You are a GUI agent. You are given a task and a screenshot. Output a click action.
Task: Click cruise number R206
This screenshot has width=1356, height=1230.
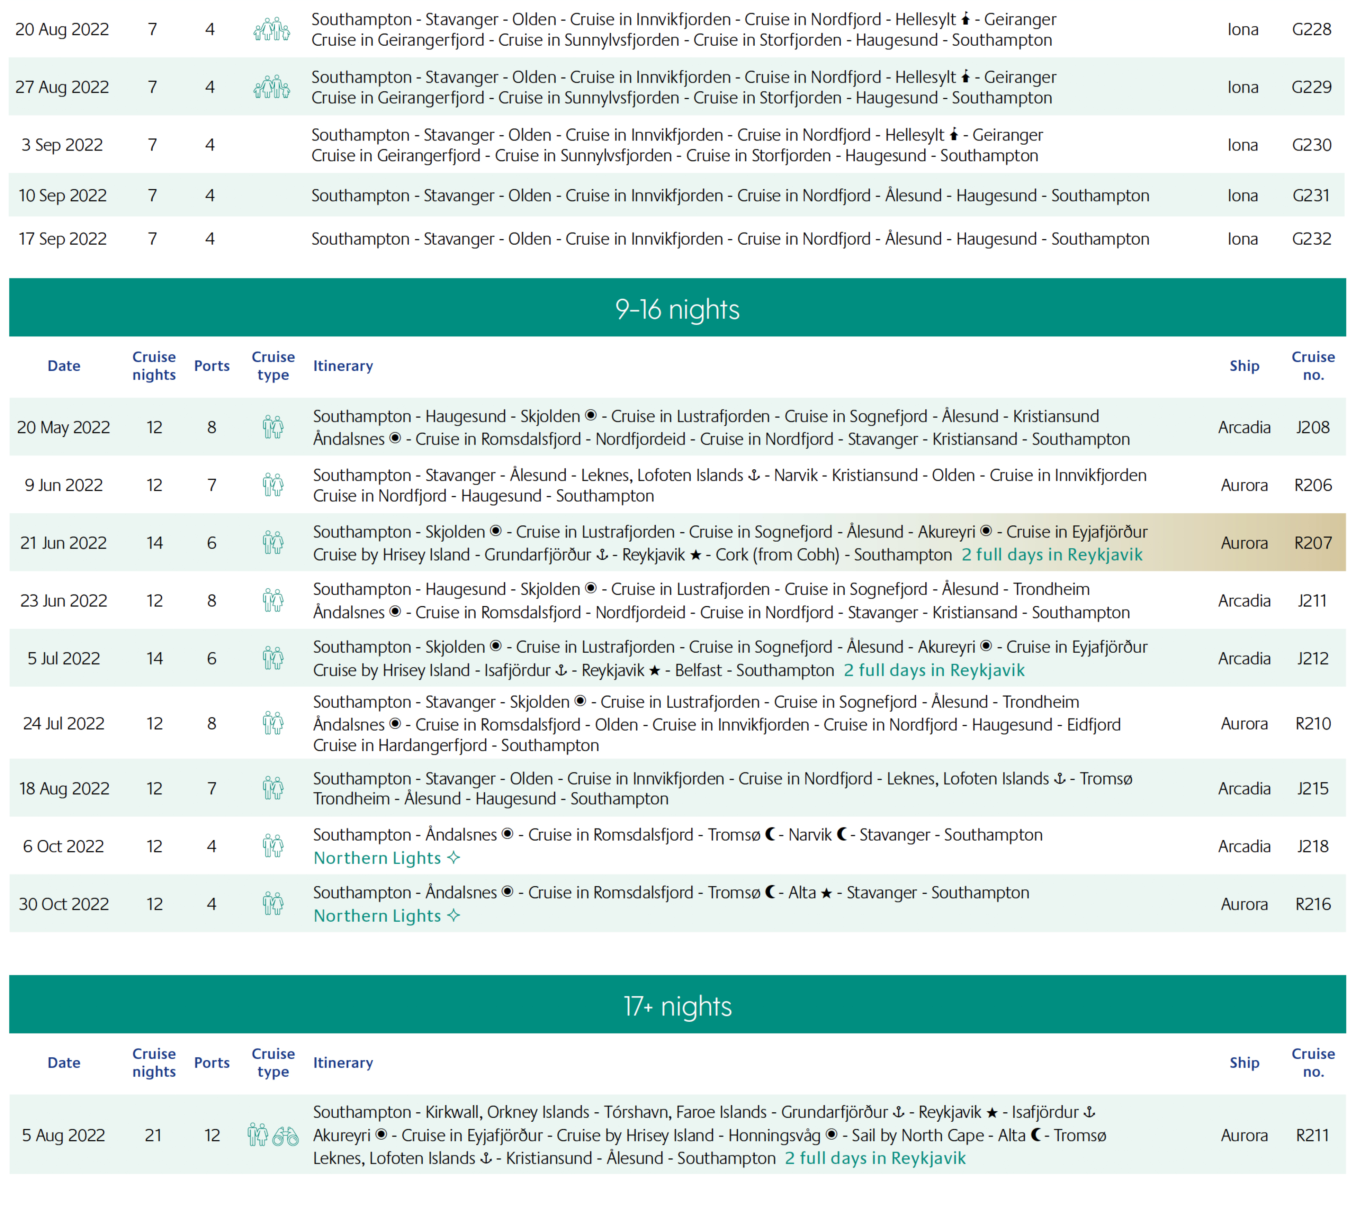pos(1313,485)
